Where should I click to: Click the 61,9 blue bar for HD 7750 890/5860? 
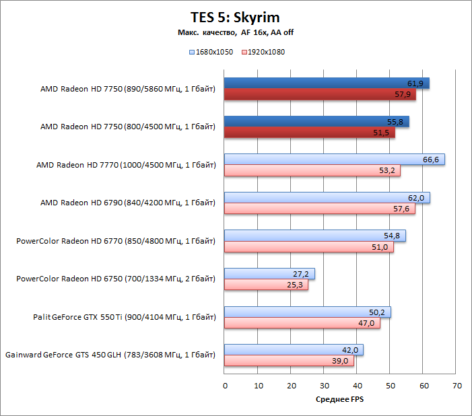pos(327,83)
